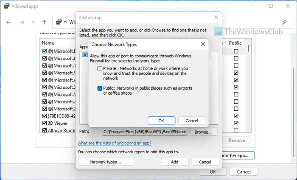Toggle the {78E1CD88-49 entry checkbox
This screenshot has width=297, height=180.
(x=45, y=116)
